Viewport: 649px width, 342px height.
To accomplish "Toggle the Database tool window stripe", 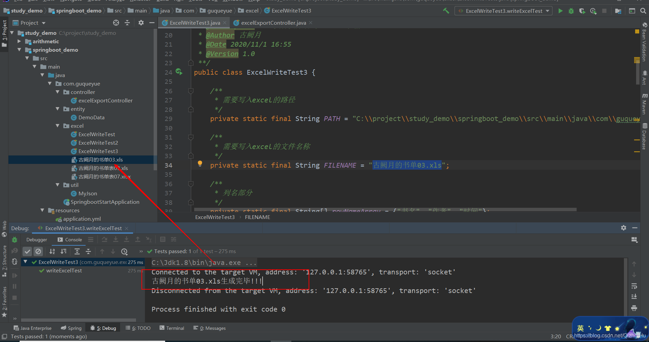I will (x=644, y=136).
